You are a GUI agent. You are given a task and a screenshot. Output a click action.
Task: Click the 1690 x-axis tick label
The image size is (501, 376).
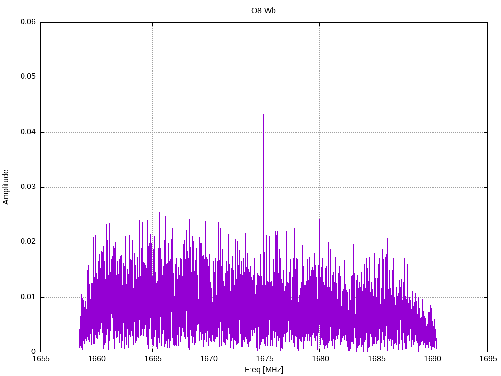[x=433, y=359]
